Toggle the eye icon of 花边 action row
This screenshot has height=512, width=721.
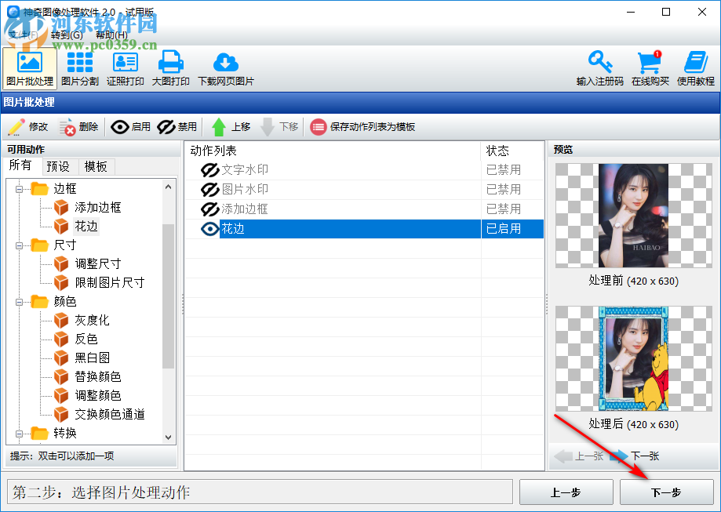pos(209,229)
